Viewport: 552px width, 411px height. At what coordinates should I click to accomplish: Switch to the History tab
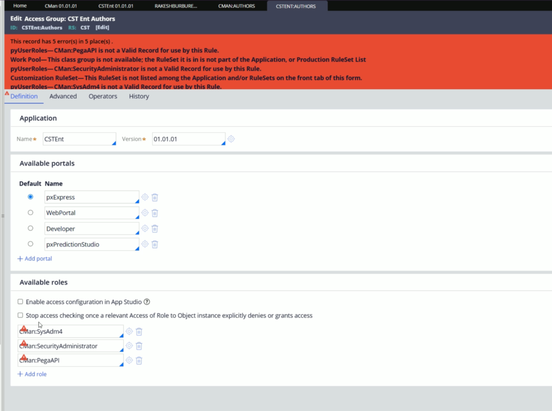coord(139,96)
